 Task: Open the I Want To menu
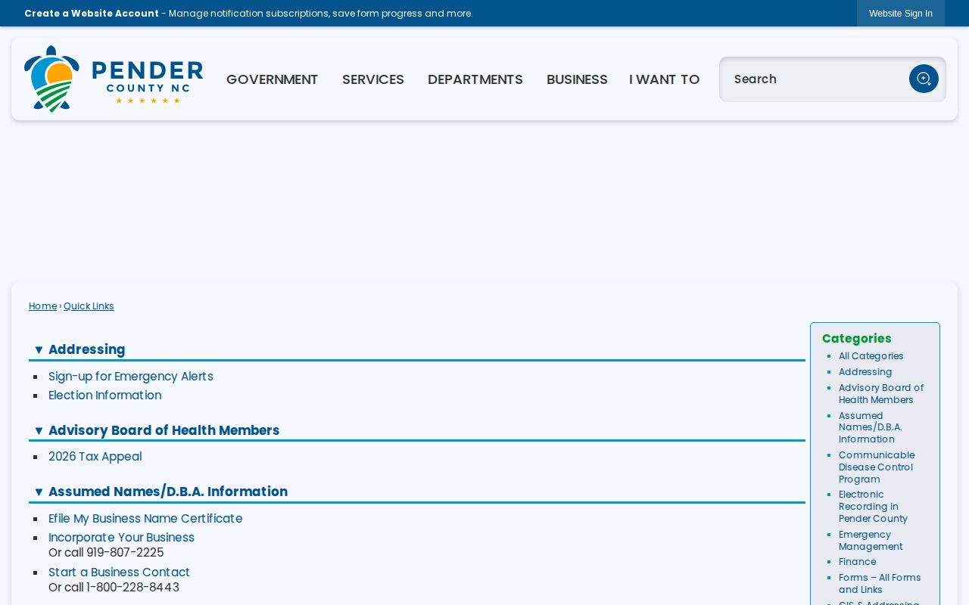click(665, 79)
